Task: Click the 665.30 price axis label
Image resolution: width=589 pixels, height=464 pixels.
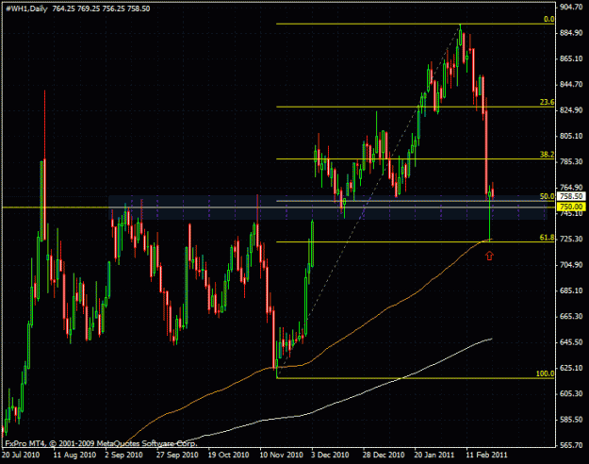Action: tap(571, 316)
